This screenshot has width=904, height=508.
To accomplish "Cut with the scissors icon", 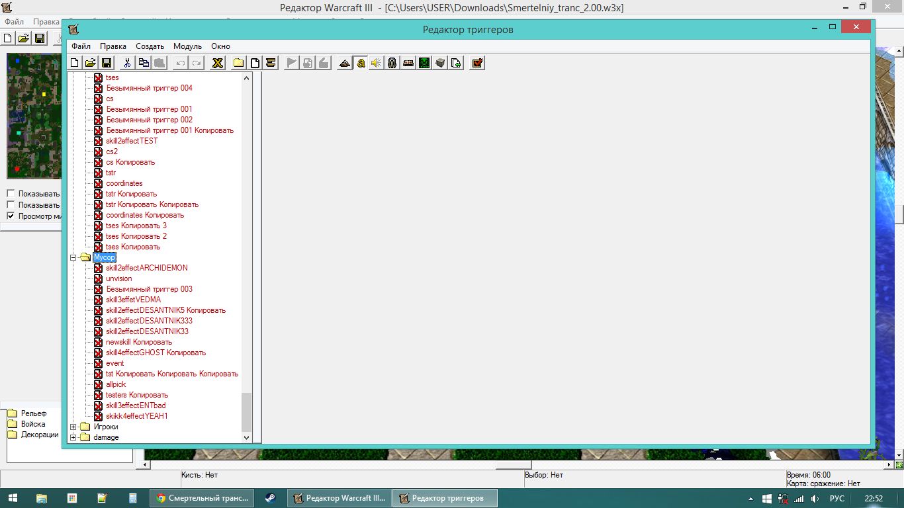I will coord(127,63).
